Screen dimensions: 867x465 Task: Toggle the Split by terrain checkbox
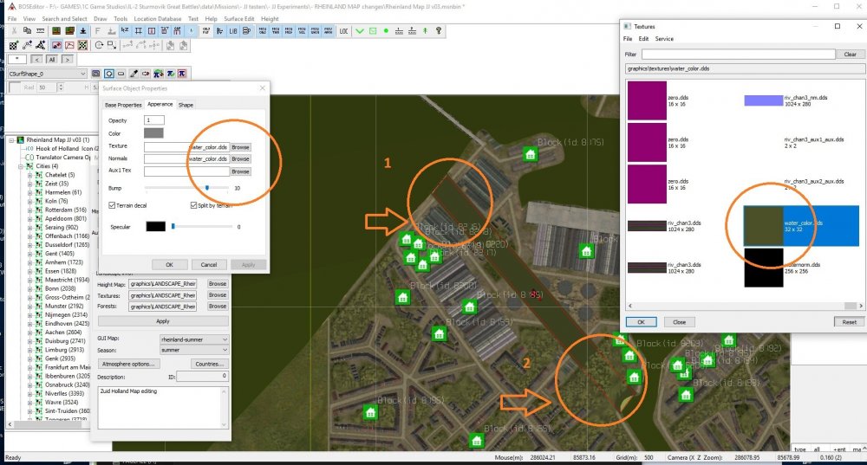[193, 205]
